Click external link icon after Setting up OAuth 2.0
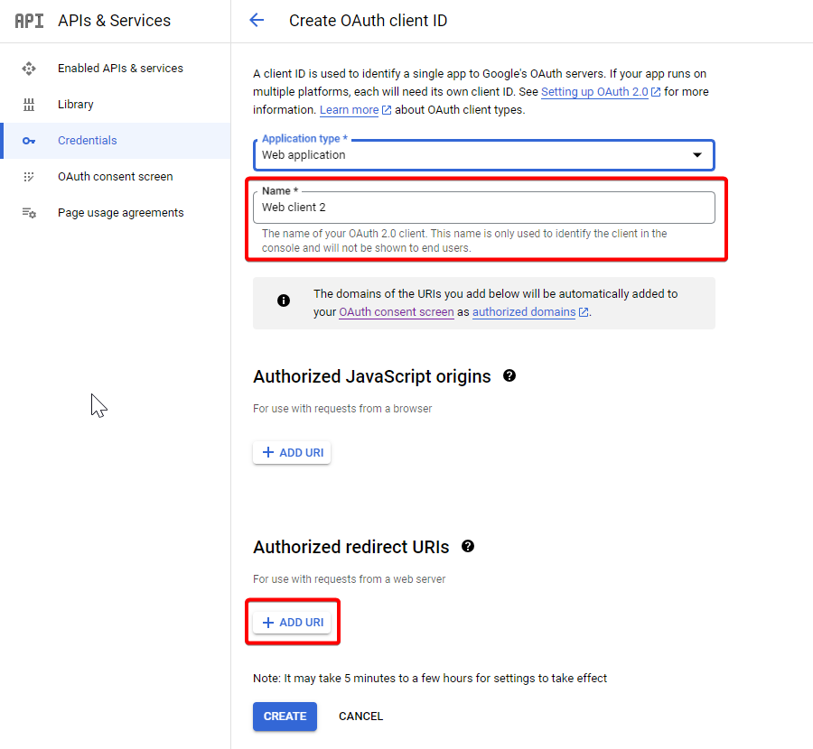The image size is (813, 749). pyautogui.click(x=656, y=92)
